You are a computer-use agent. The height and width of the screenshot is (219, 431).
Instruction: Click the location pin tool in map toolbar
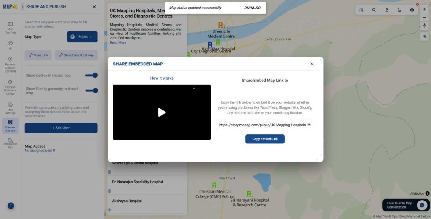[x=386, y=10]
